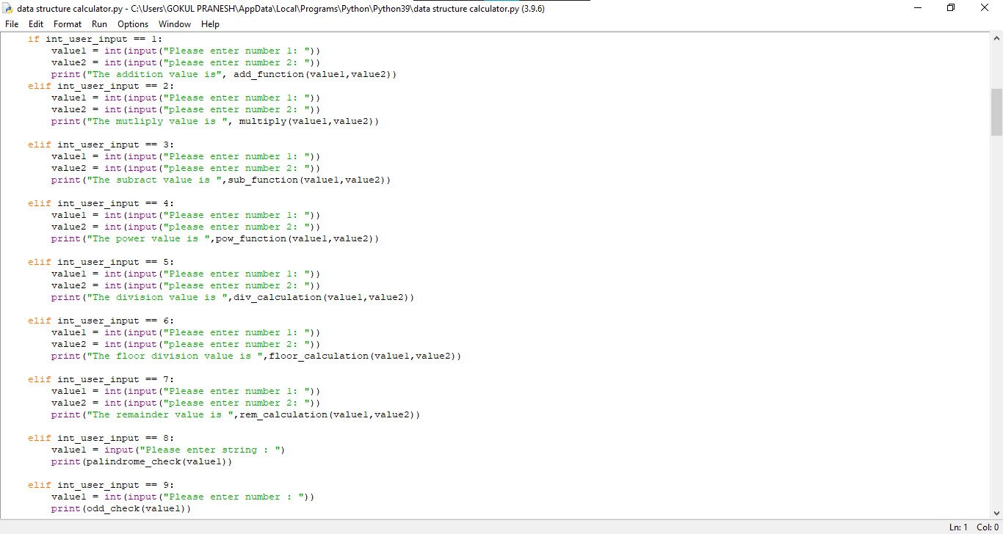This screenshot has height=534, width=1003.
Task: Open the File menu
Action: pos(12,24)
